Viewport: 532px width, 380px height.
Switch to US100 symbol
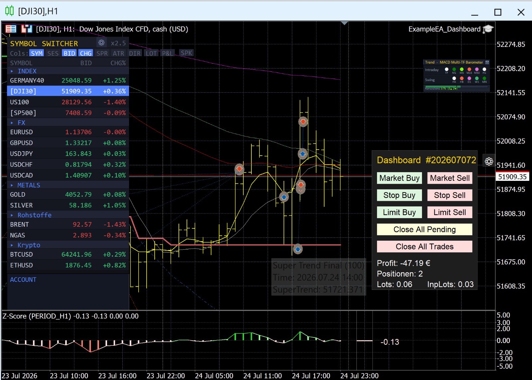coord(68,102)
